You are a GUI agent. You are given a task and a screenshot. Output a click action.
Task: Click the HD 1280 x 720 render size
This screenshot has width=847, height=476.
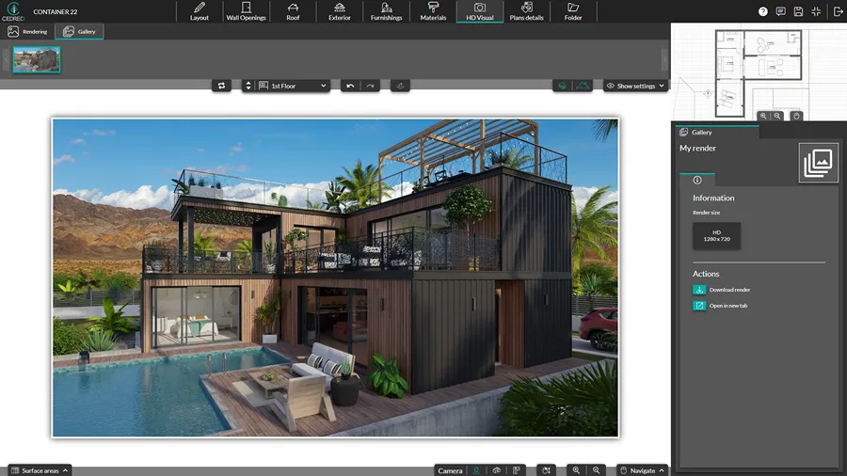tap(717, 236)
